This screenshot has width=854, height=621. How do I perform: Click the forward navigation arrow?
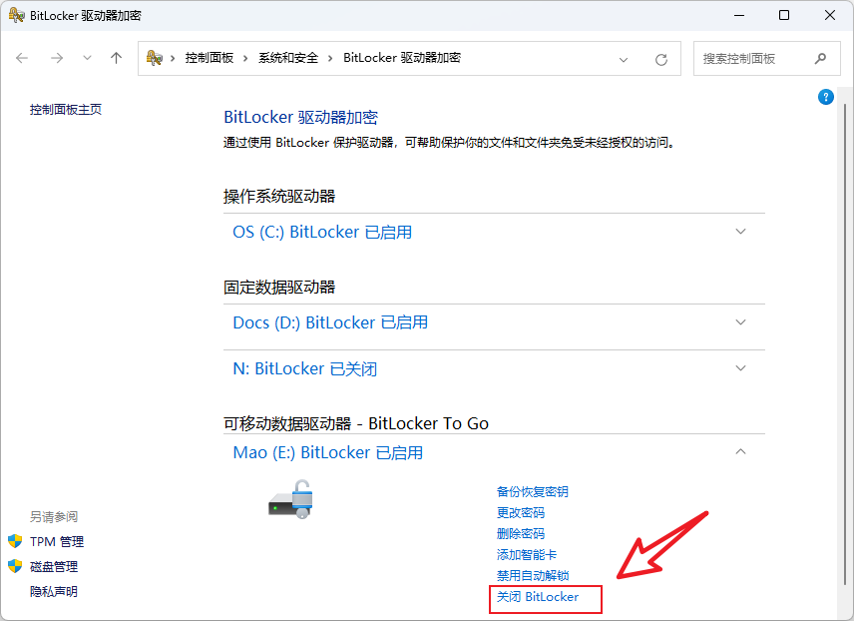[x=57, y=59]
